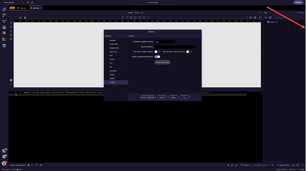The image size is (306, 171).
Task: Switch to the Code view tab
Action: [x=137, y=13]
